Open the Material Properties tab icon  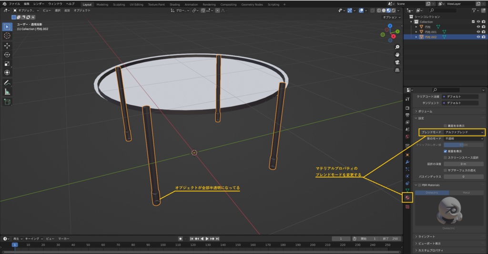click(407, 197)
